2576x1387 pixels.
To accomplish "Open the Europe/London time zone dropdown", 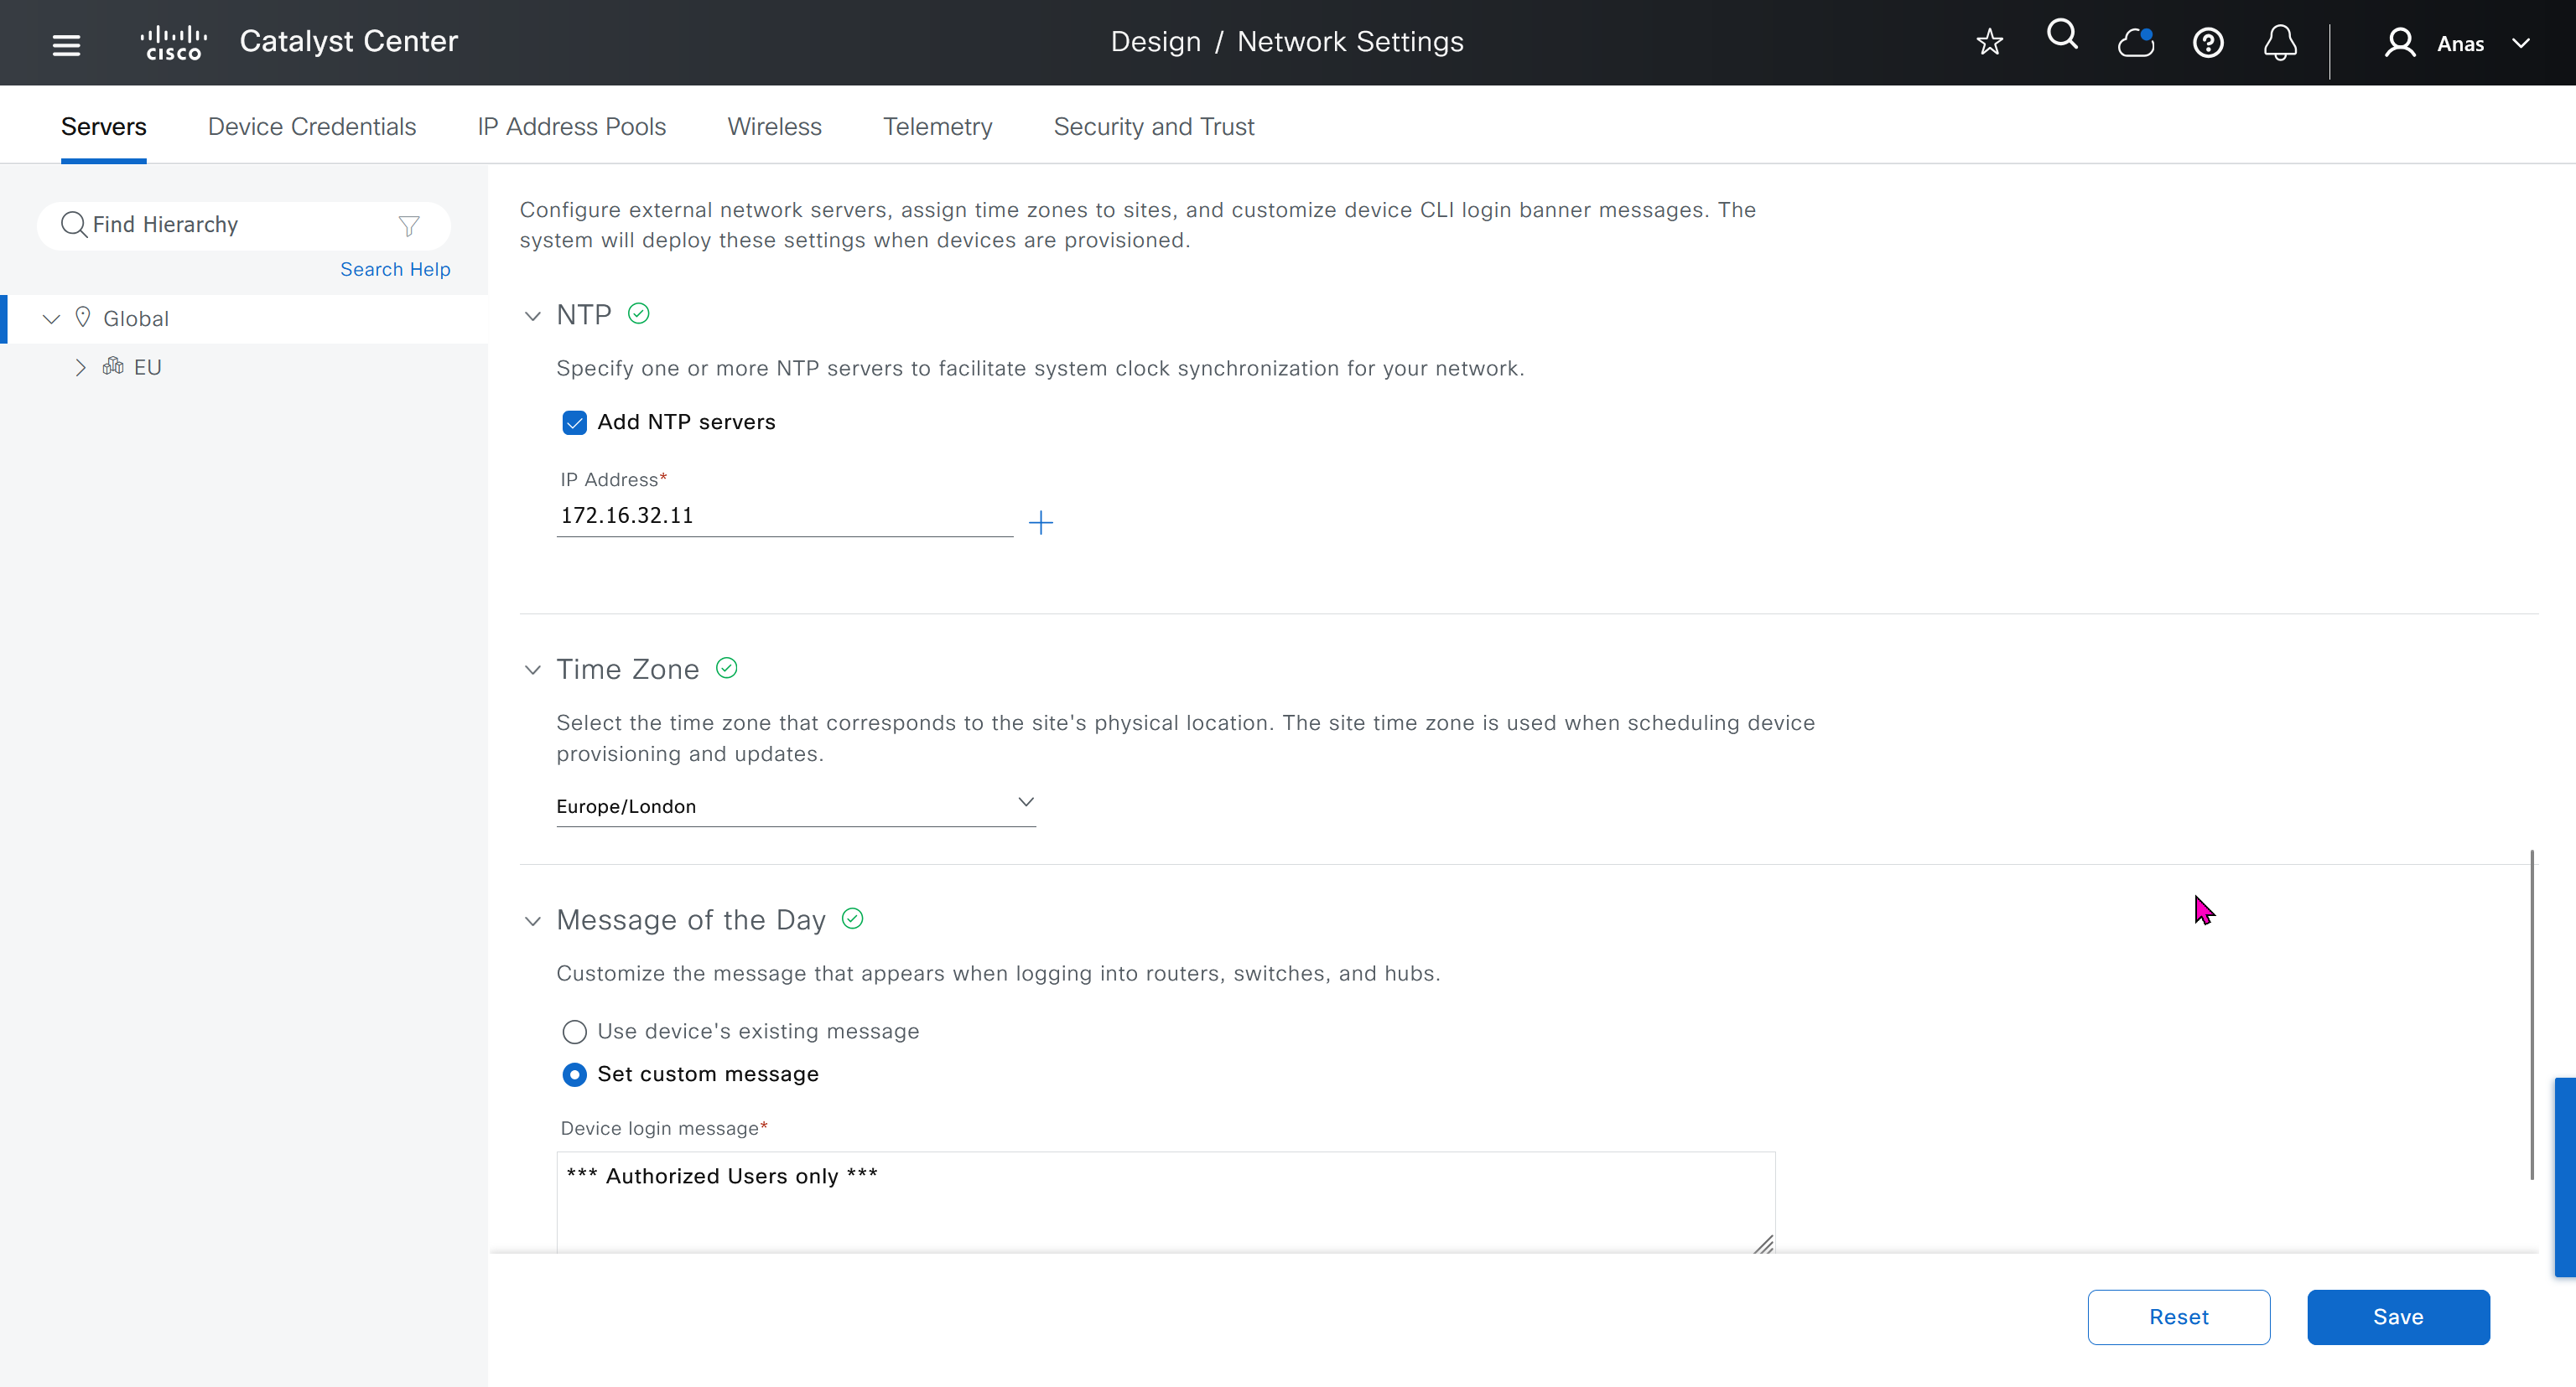I will tap(795, 805).
